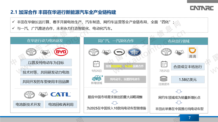Click the 1.58亿美元 box
The width and height of the screenshot is (218, 122).
(x=188, y=80)
